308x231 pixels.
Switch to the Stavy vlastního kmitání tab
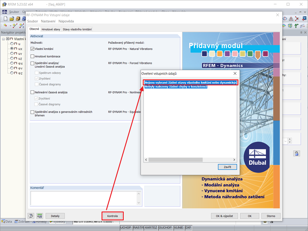click(x=77, y=29)
